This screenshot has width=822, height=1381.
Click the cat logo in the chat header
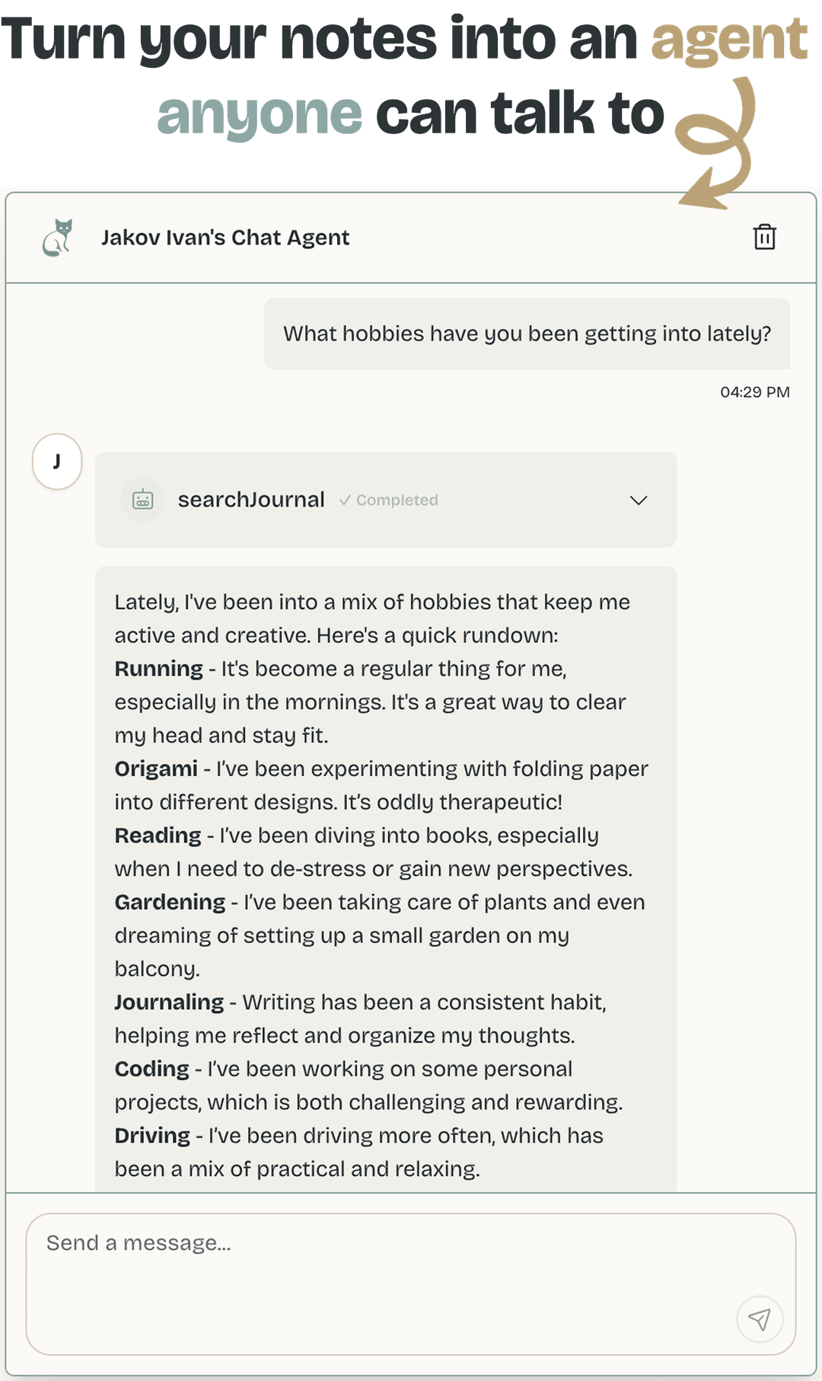click(58, 238)
